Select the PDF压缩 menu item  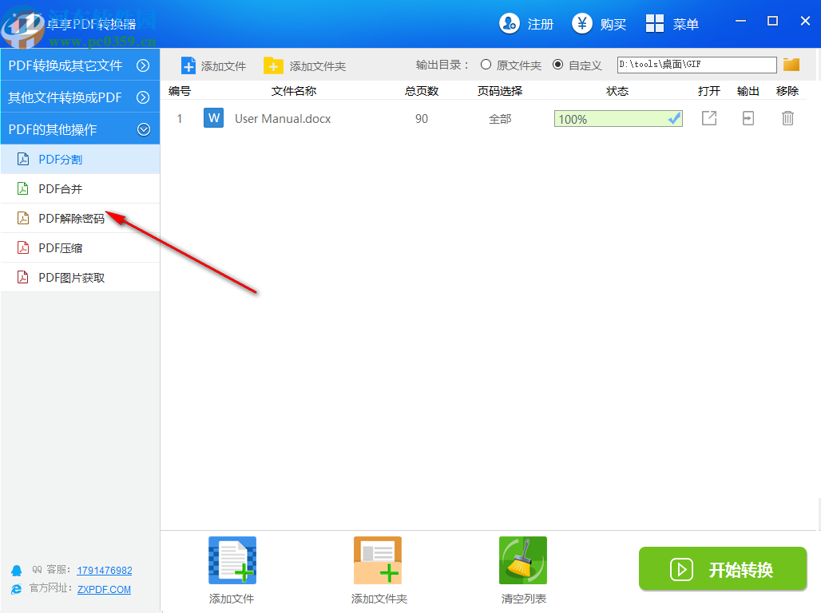point(80,248)
